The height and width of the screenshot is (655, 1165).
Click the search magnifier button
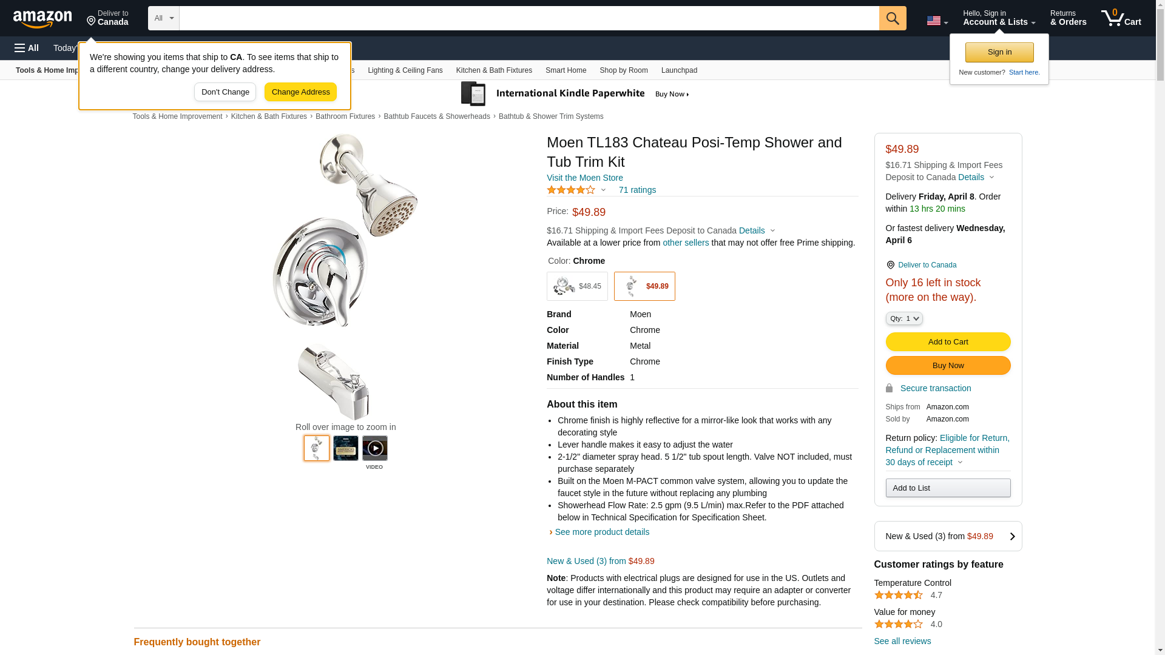(892, 18)
